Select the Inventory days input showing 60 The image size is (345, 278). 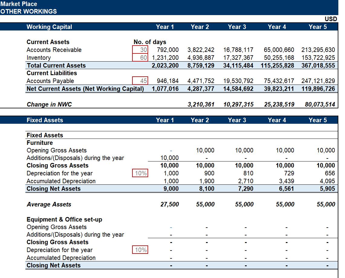pyautogui.click(x=140, y=57)
